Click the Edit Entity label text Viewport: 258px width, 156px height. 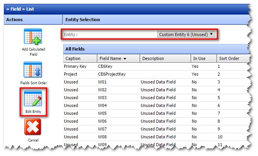[33, 112]
